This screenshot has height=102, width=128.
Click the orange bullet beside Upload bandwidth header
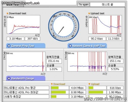[89, 84]
